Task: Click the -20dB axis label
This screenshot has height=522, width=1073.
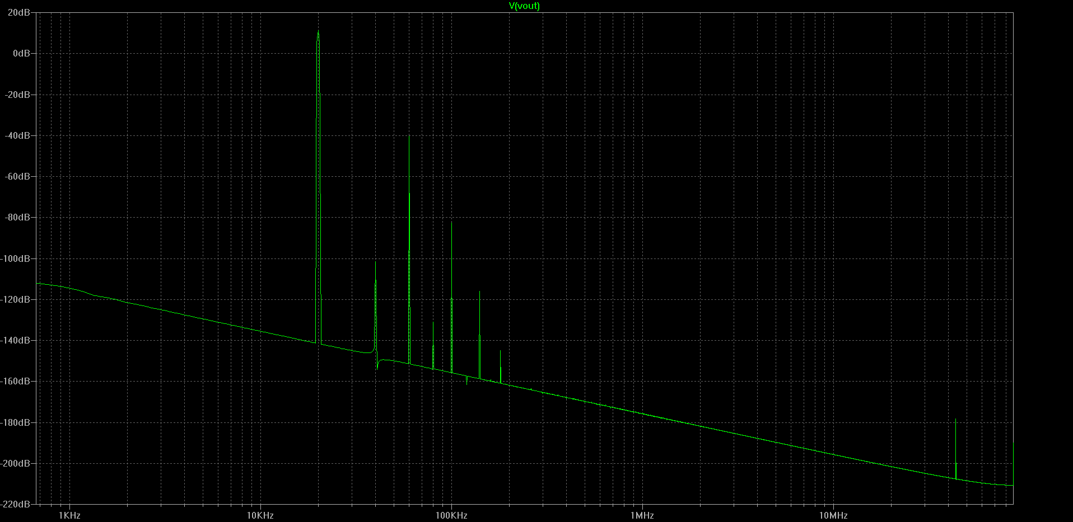Action: click(x=17, y=95)
